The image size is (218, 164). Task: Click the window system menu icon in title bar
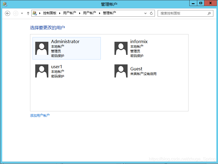[x=5, y=4]
